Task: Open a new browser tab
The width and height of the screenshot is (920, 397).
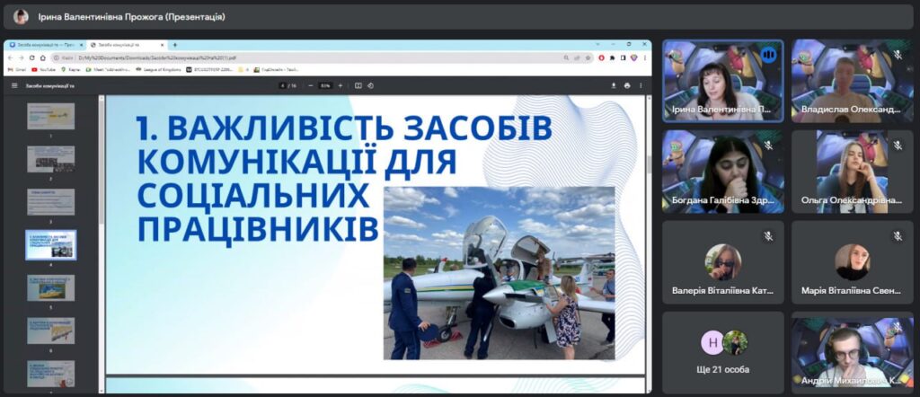Action: click(x=175, y=44)
